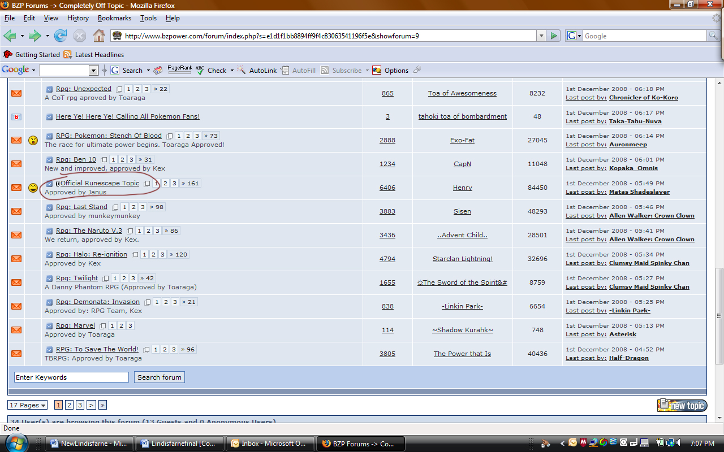This screenshot has width=724, height=452.
Task: Click the McAfee shield tray icon
Action: (x=583, y=444)
